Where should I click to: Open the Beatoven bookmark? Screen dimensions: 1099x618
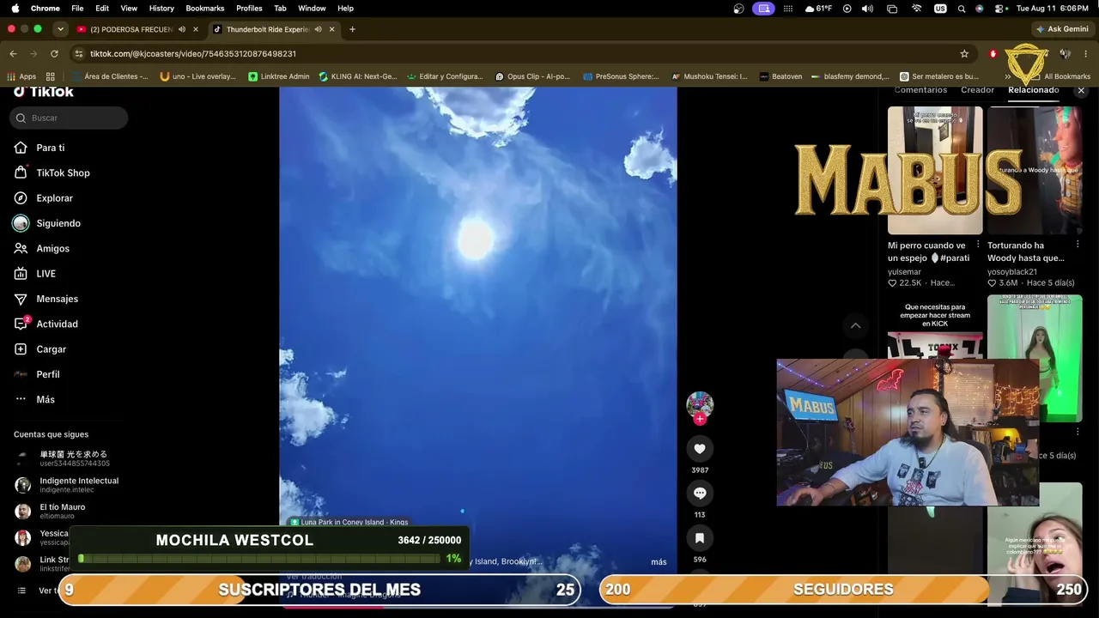780,76
